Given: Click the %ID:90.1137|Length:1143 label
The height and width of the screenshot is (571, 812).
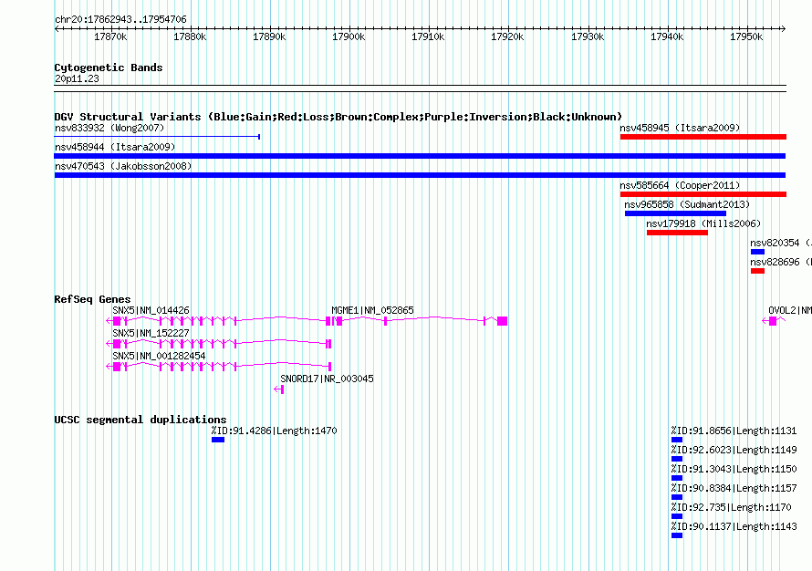Looking at the screenshot, I should [734, 526].
